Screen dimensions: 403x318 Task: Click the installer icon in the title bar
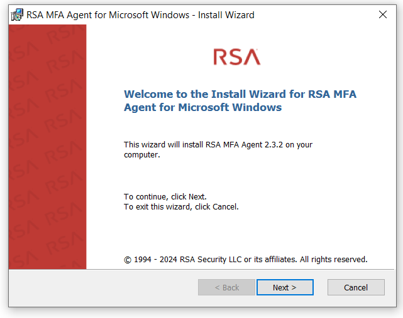[x=17, y=14]
